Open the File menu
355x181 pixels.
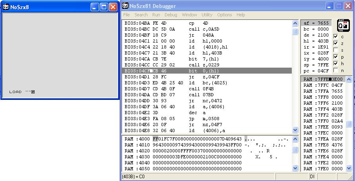pos(126,15)
